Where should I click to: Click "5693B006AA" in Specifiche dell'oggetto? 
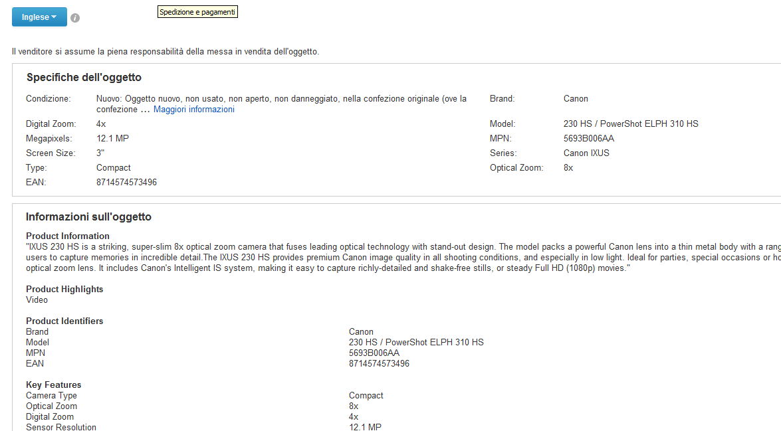point(589,138)
